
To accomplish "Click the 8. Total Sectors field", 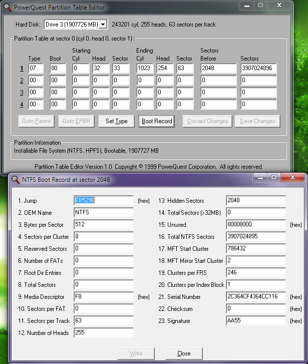I will tap(104, 284).
